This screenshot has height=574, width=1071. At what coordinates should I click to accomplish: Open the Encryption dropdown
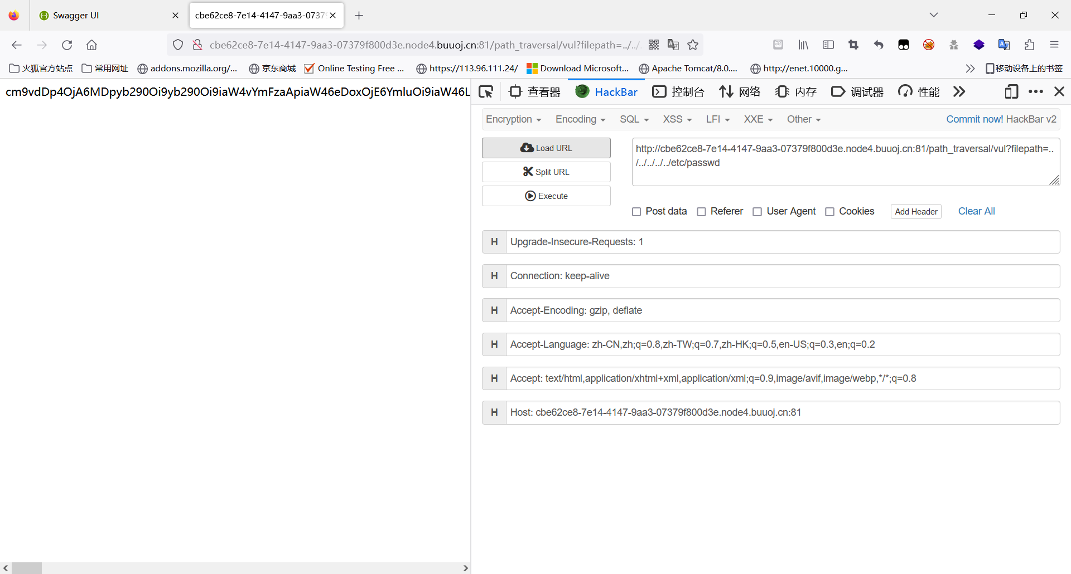[x=513, y=119]
